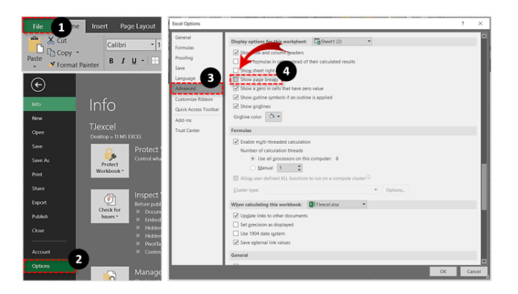This screenshot has width=518, height=294.
Task: Select Use all processors radio button
Action: pyautogui.click(x=252, y=158)
